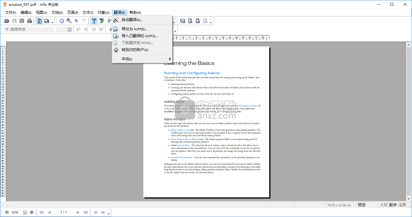
Task: Select the Zoom magnifier tool
Action: pyautogui.click(x=69, y=21)
